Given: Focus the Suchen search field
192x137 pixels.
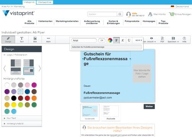Looking at the screenshot, I should pyautogui.click(x=102, y=14).
